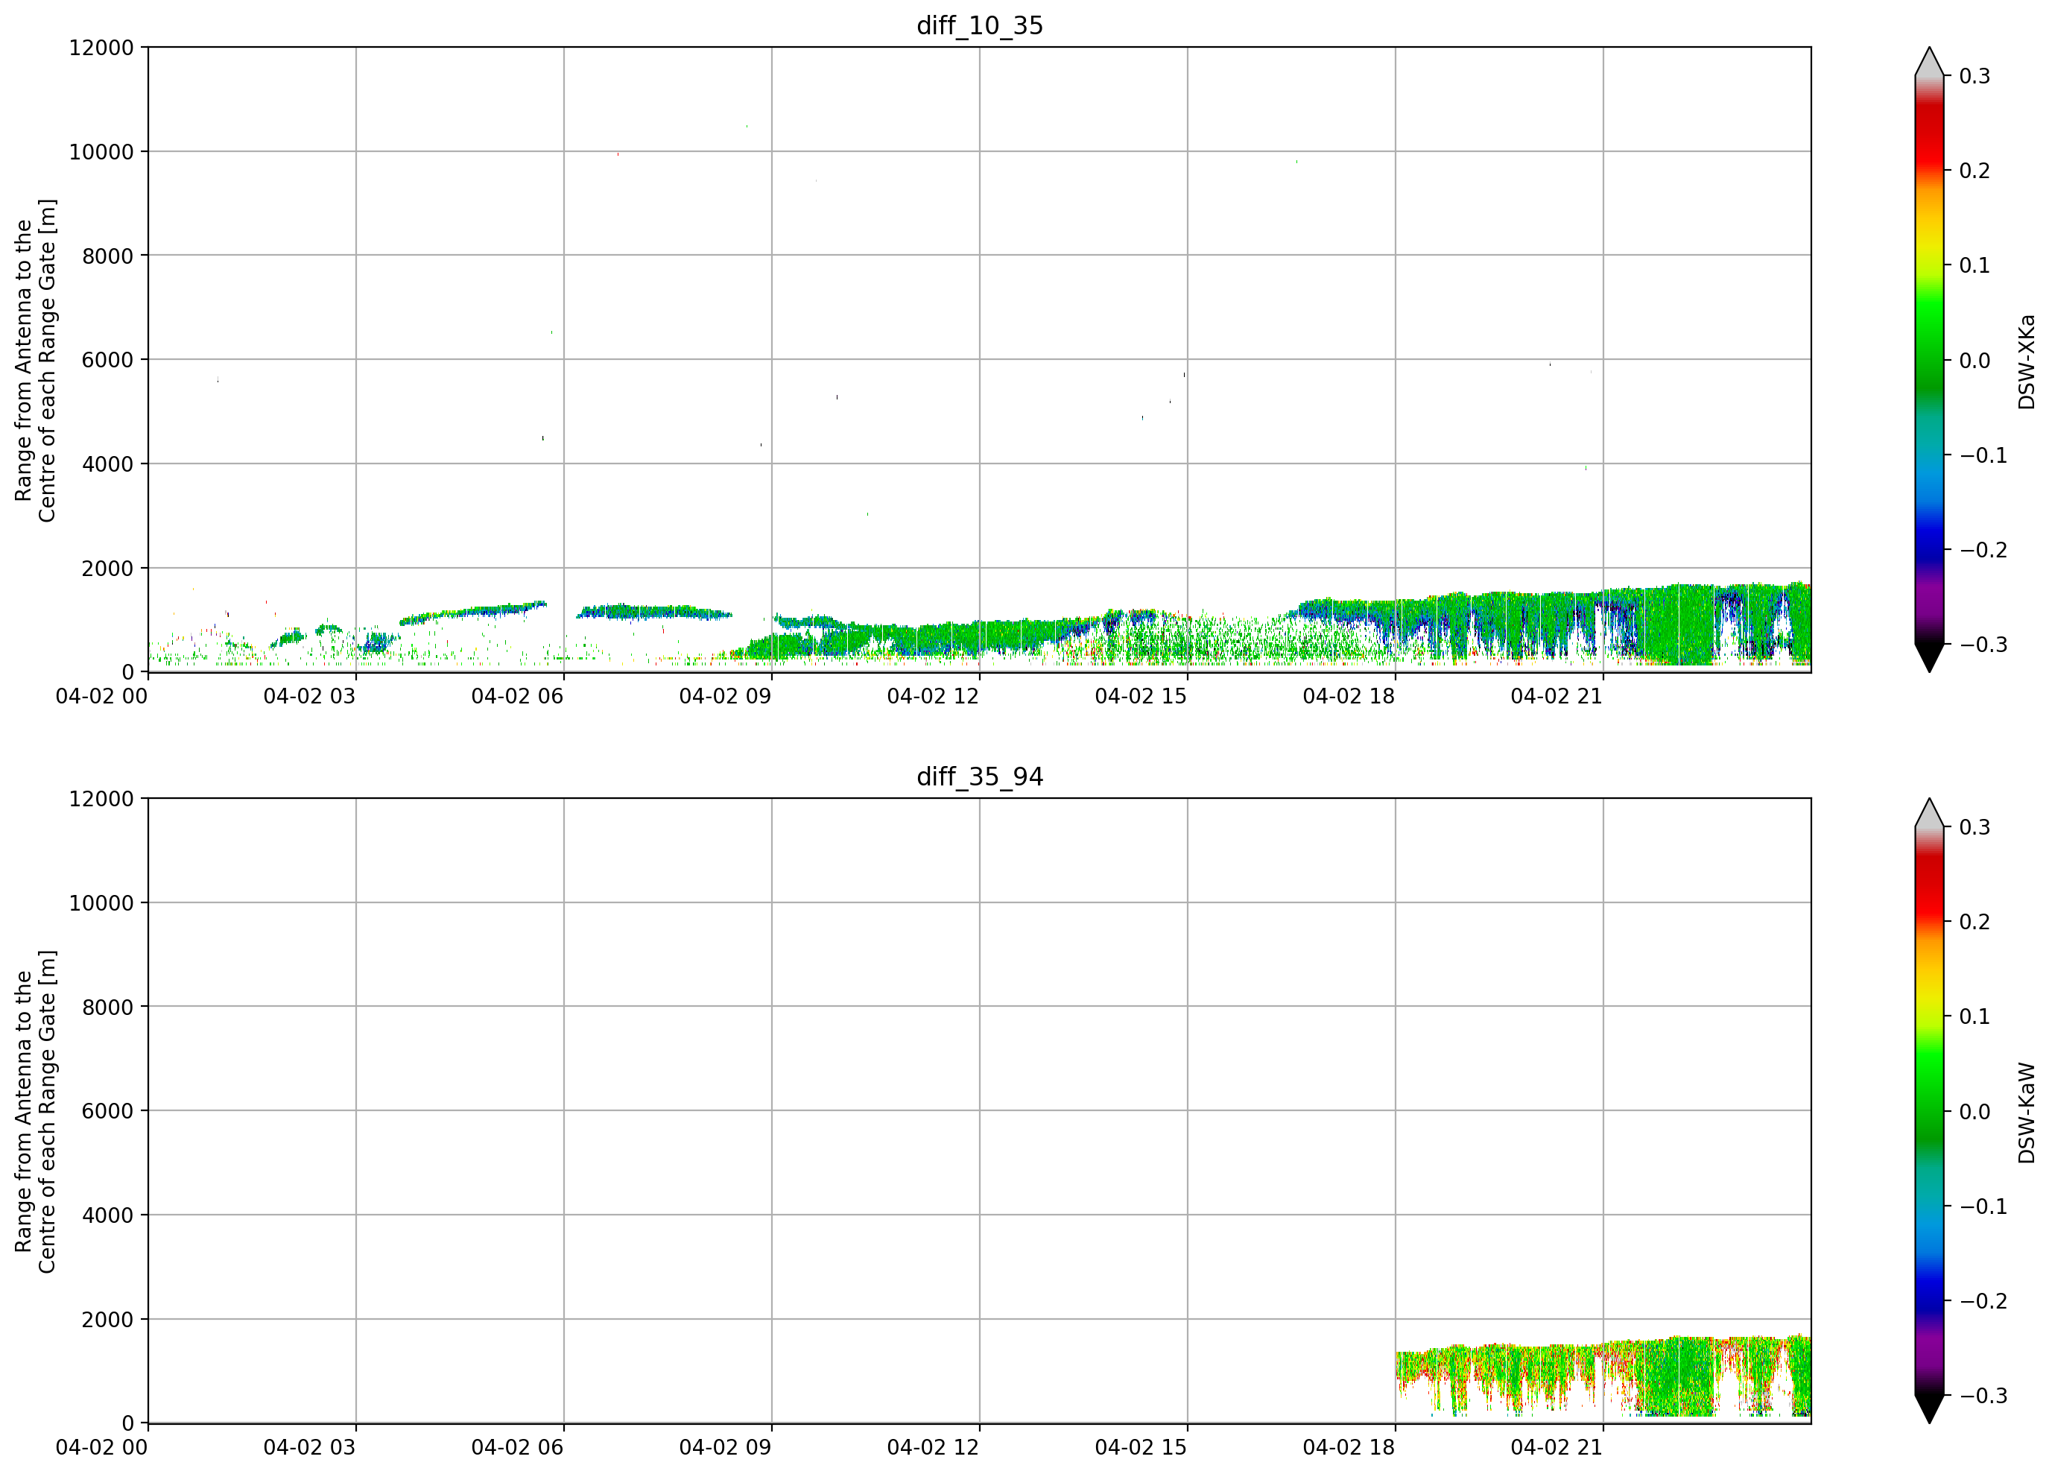Click the "4000" y-tick on diff_35_94 plot
The height and width of the screenshot is (1474, 2052).
click(107, 1215)
